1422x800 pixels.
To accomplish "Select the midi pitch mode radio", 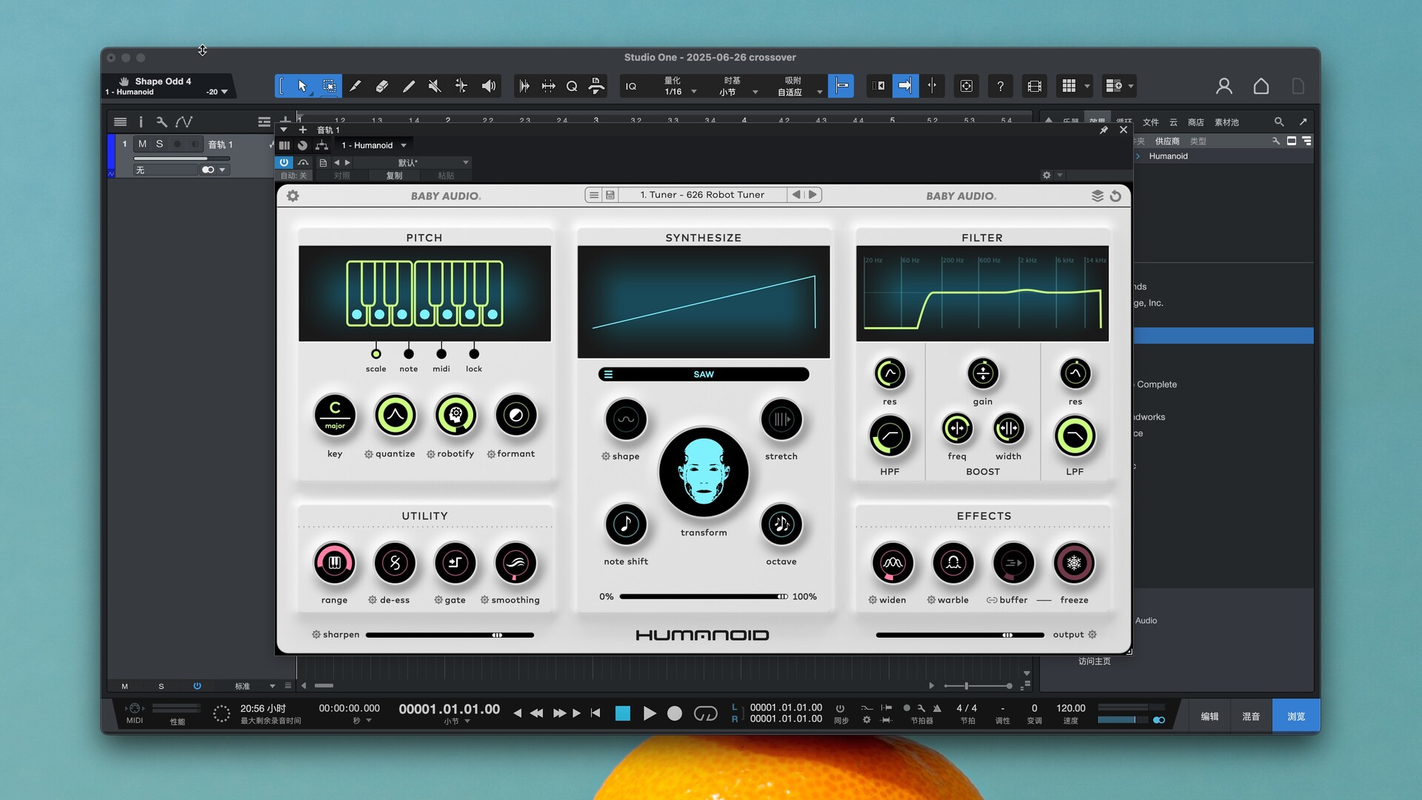I will (x=441, y=354).
